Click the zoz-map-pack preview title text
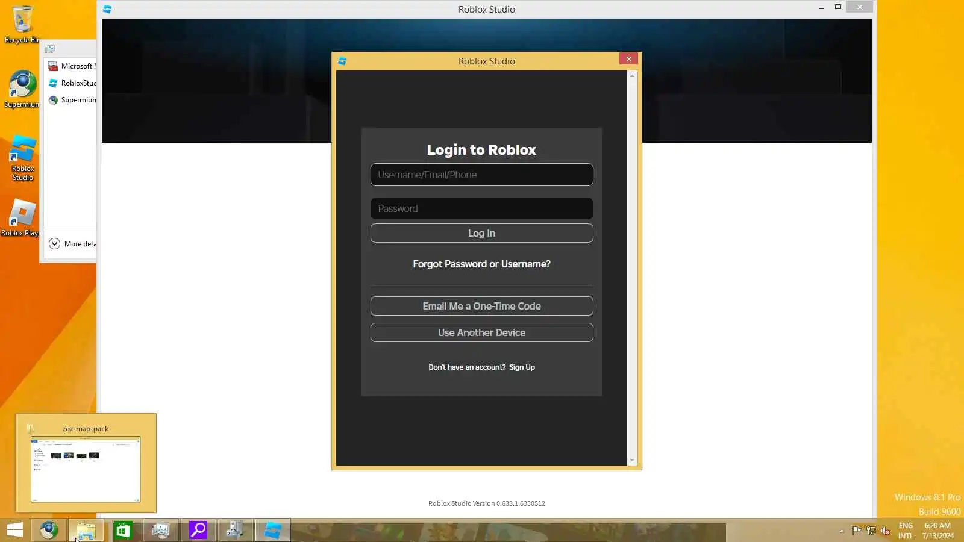Viewport: 964px width, 542px height. click(x=86, y=429)
